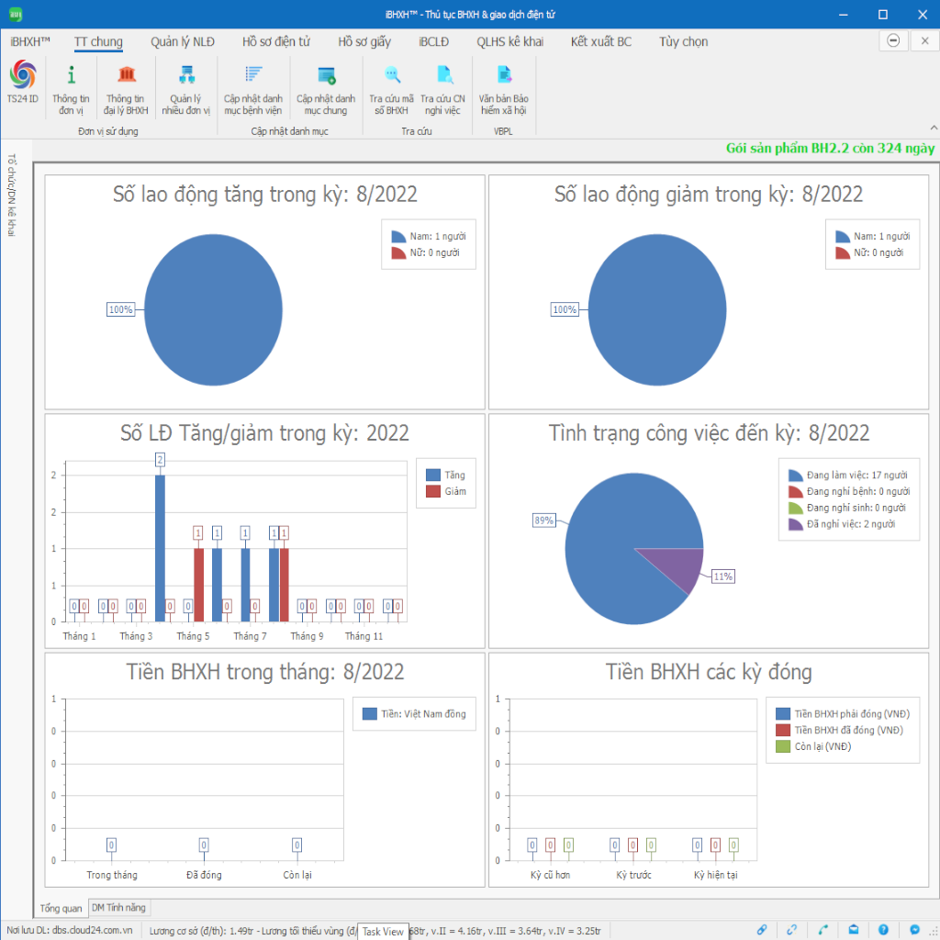Open Tra cứu CN nghỉ việc

click(x=443, y=88)
